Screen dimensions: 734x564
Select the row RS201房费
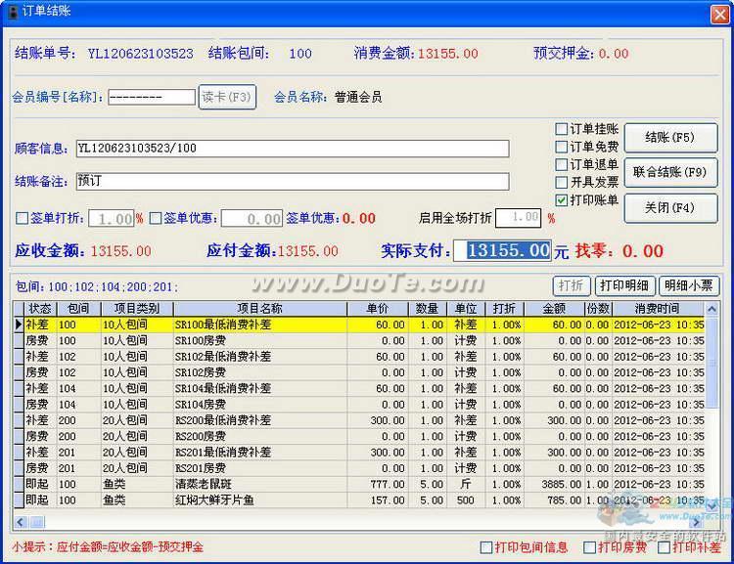pos(358,467)
